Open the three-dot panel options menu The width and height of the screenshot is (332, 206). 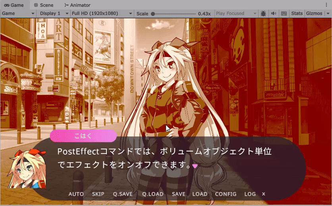pyautogui.click(x=328, y=5)
